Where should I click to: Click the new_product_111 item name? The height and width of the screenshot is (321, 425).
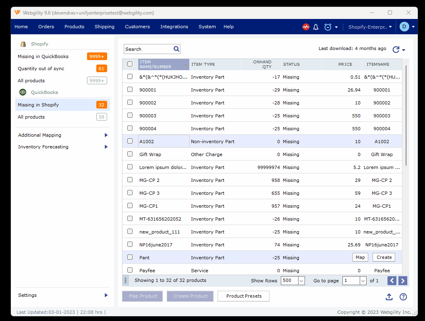tap(160, 232)
